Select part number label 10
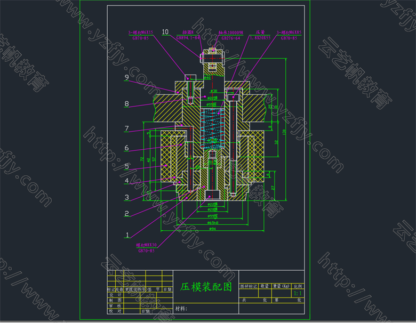Image resolution: width=416 pixels, height=323 pixels. 165,32
